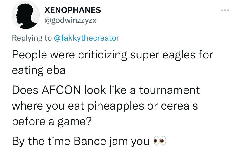Click the @godwinzzyzx handle

tap(70, 20)
